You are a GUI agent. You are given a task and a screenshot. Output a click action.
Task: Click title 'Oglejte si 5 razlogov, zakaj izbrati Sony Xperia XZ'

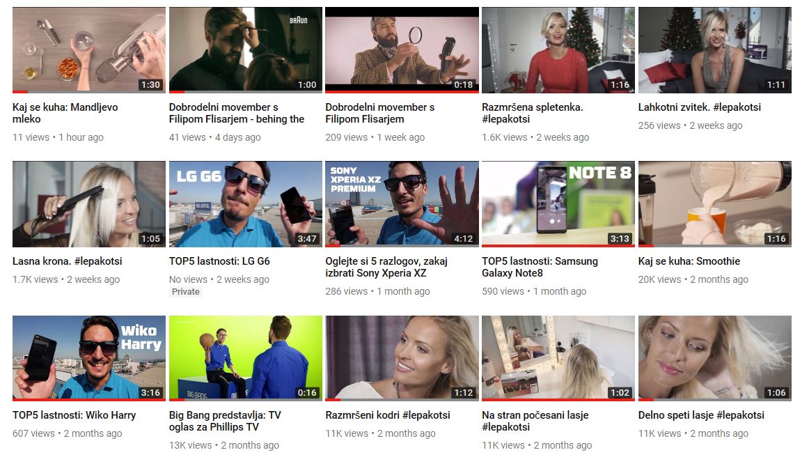pyautogui.click(x=386, y=267)
